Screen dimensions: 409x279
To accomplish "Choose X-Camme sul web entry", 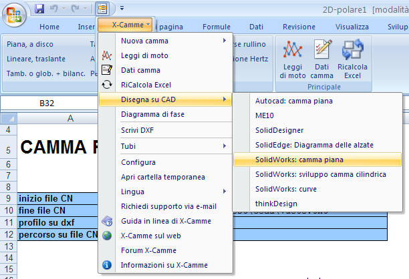I will (166, 236).
